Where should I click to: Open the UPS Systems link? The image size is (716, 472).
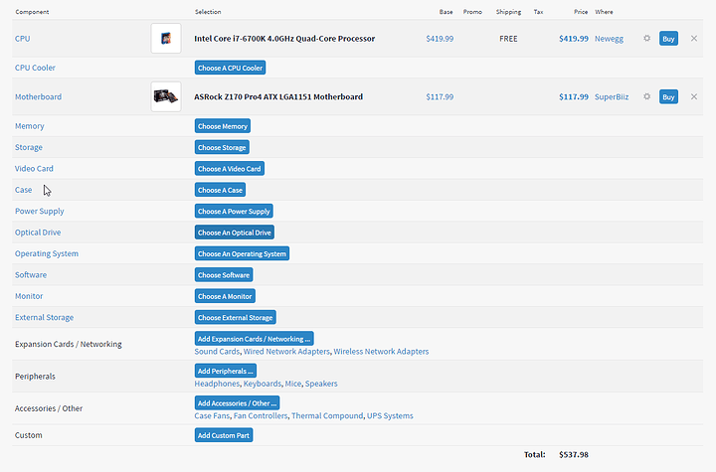(x=390, y=415)
